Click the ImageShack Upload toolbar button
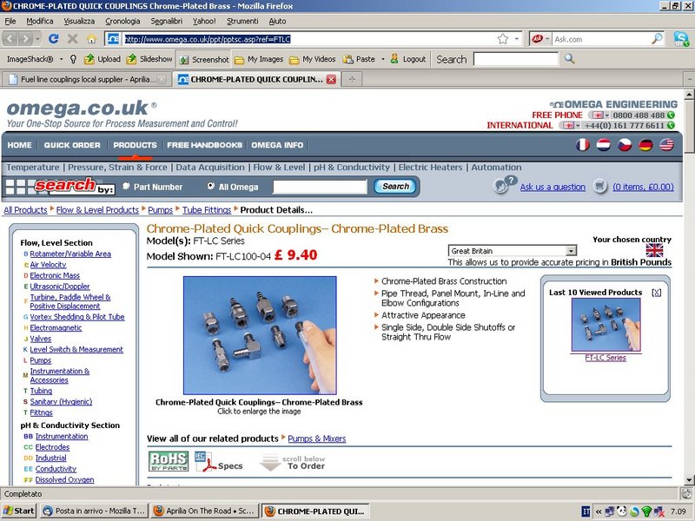Viewport: 695px width, 521px height. coord(103,59)
